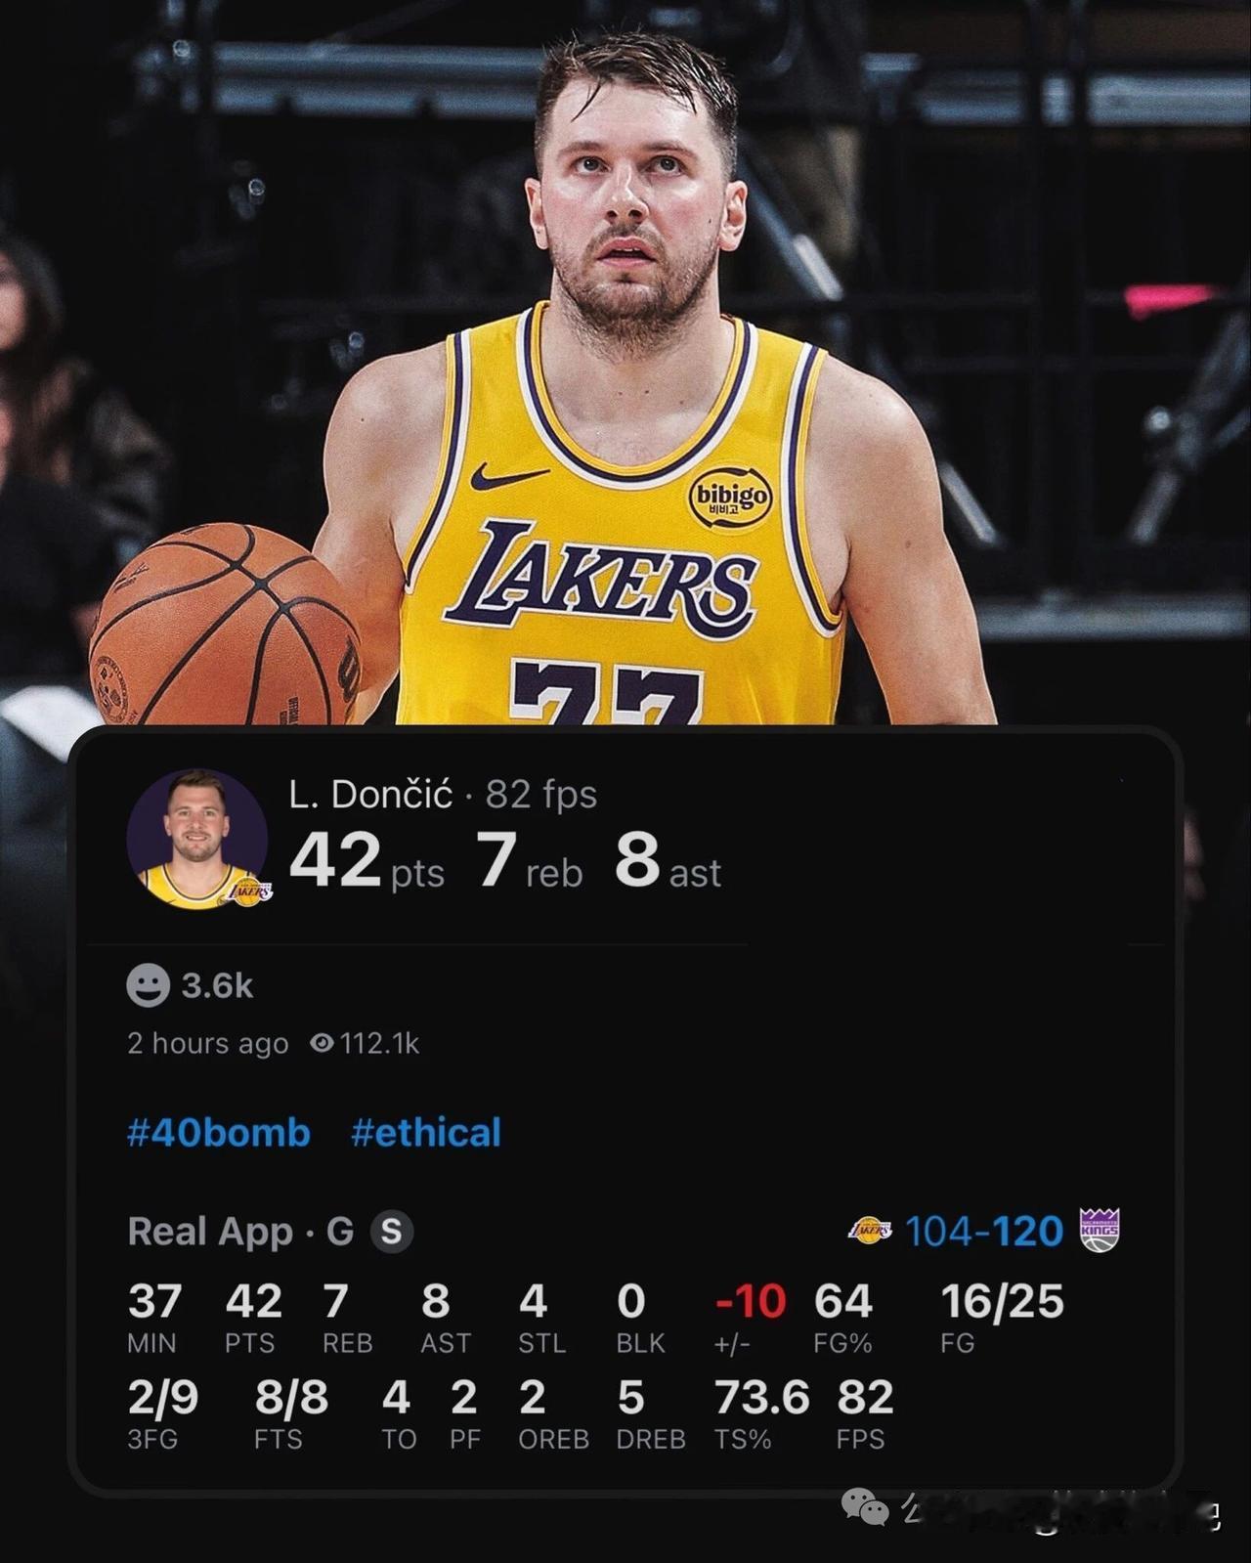This screenshot has width=1251, height=1563.
Task: Click the 3.6k reactions count
Action: point(217,985)
